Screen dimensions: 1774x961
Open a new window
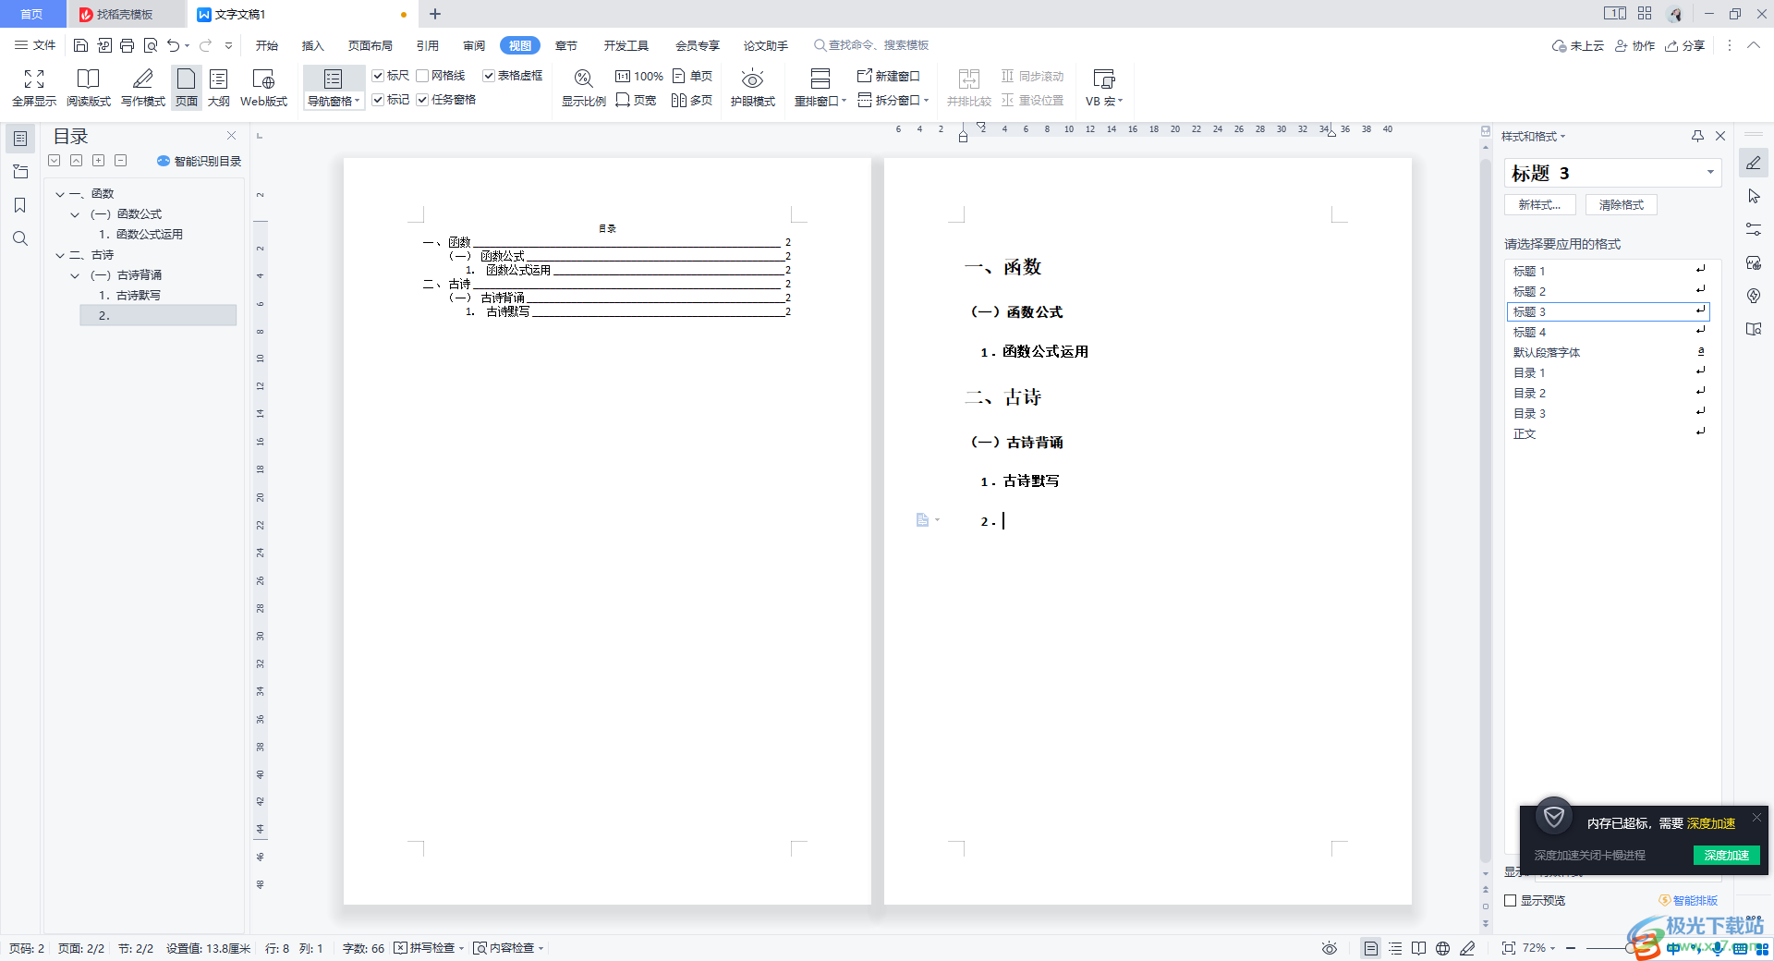(889, 76)
